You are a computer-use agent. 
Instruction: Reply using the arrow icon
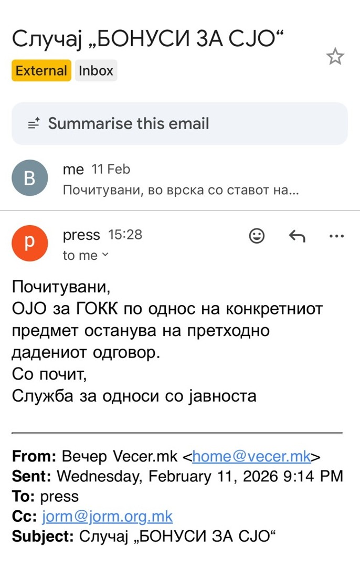[x=297, y=236]
